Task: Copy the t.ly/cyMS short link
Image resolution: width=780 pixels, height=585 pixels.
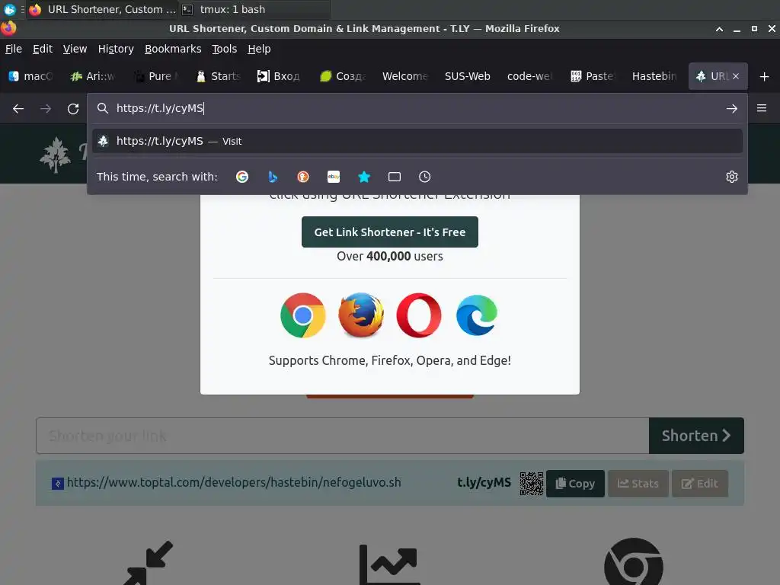Action: click(575, 484)
